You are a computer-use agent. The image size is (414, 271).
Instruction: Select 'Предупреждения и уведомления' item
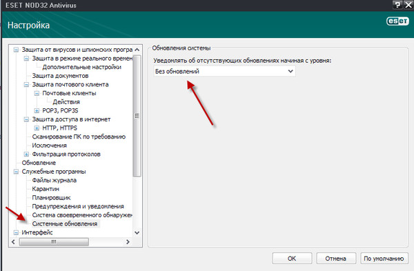point(78,206)
